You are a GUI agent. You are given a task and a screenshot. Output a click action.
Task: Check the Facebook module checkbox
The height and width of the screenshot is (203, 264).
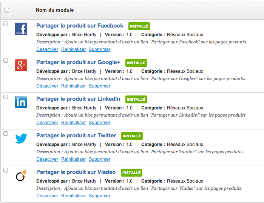click(6, 24)
